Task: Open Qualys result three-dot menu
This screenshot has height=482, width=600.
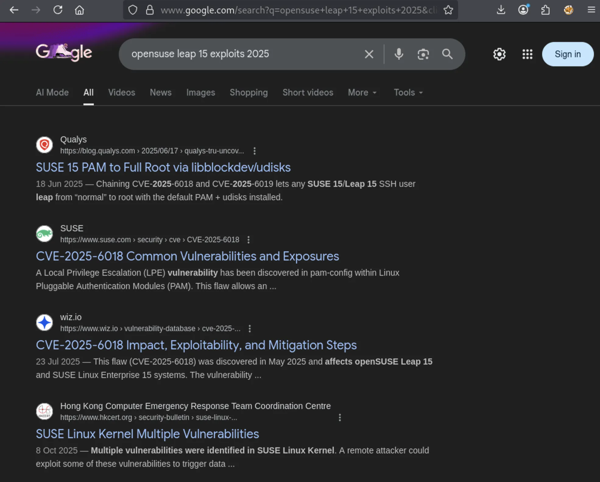Action: 254,151
